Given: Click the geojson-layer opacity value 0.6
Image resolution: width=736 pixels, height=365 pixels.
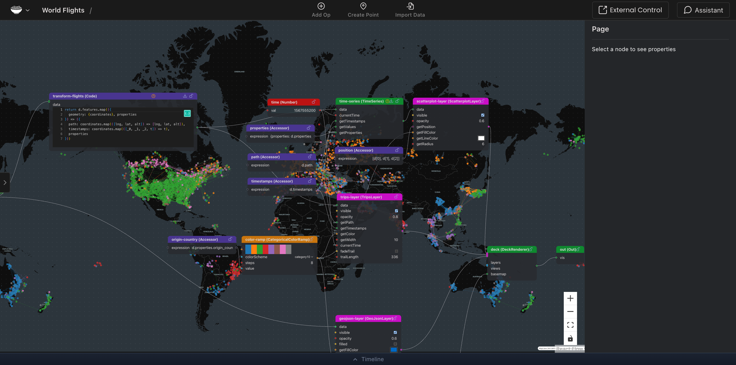Looking at the screenshot, I should click(x=394, y=338).
